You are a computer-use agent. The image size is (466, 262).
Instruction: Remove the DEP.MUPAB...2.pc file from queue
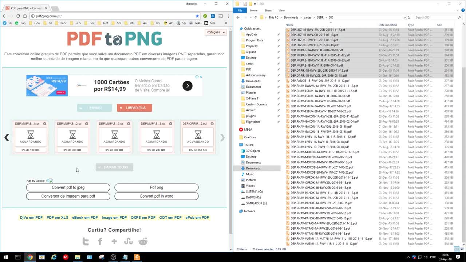pyautogui.click(x=87, y=124)
